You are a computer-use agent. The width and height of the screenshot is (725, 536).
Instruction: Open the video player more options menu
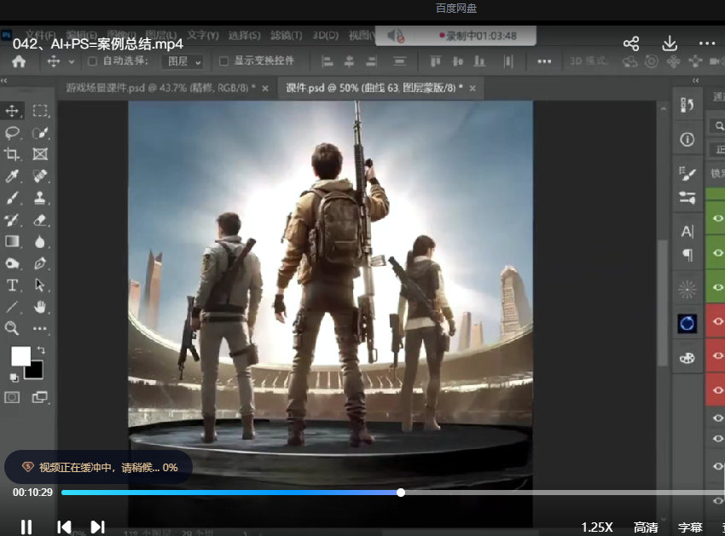click(707, 43)
